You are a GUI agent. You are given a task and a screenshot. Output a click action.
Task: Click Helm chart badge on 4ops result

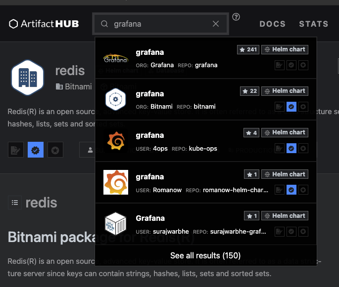[285, 133]
